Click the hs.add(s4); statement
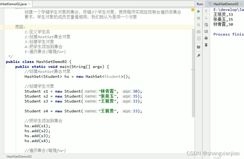The height and width of the screenshot is (159, 244). pos(37,141)
